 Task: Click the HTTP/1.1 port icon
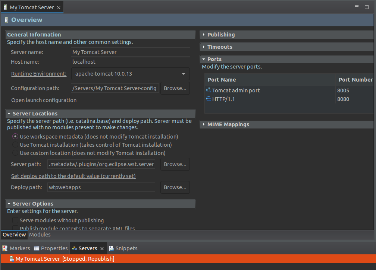pyautogui.click(x=209, y=99)
